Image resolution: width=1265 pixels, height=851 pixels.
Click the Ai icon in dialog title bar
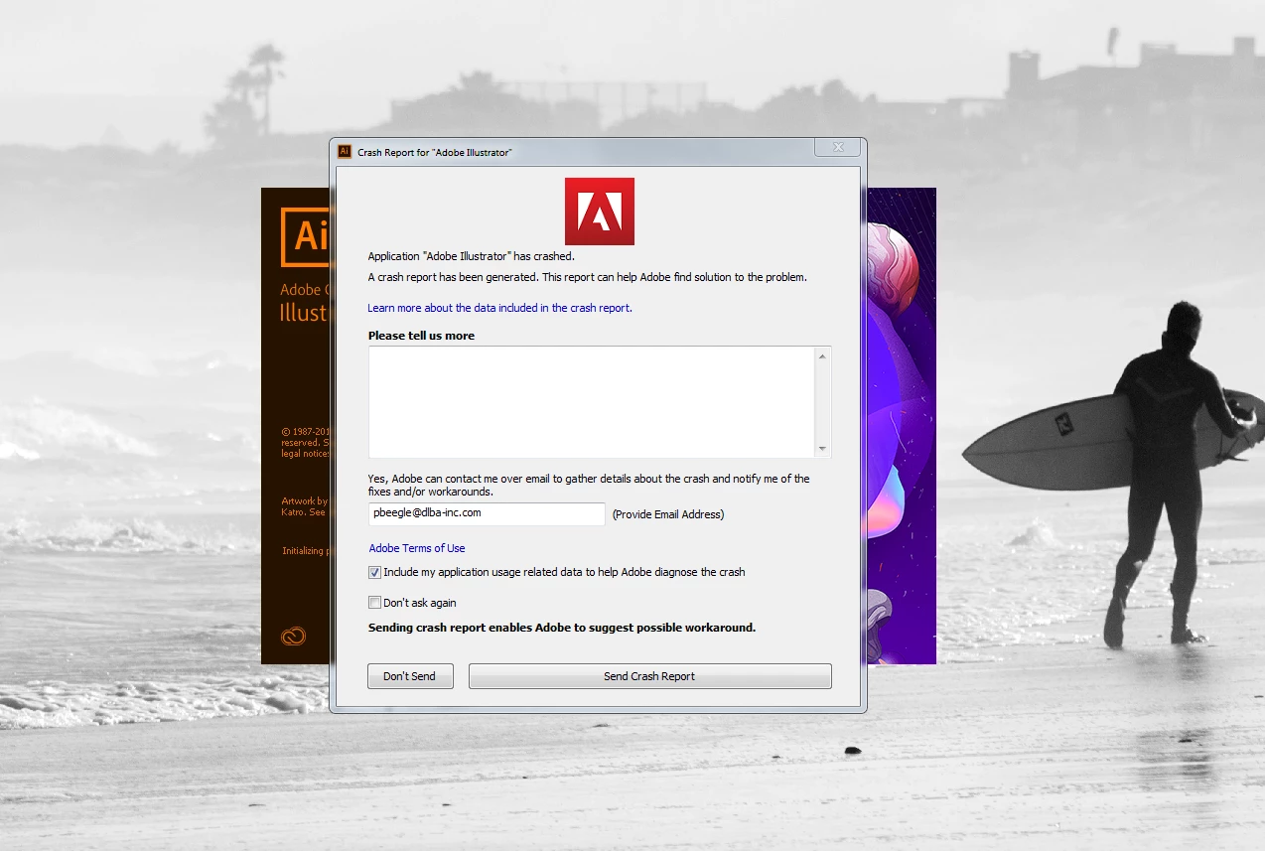[x=345, y=152]
